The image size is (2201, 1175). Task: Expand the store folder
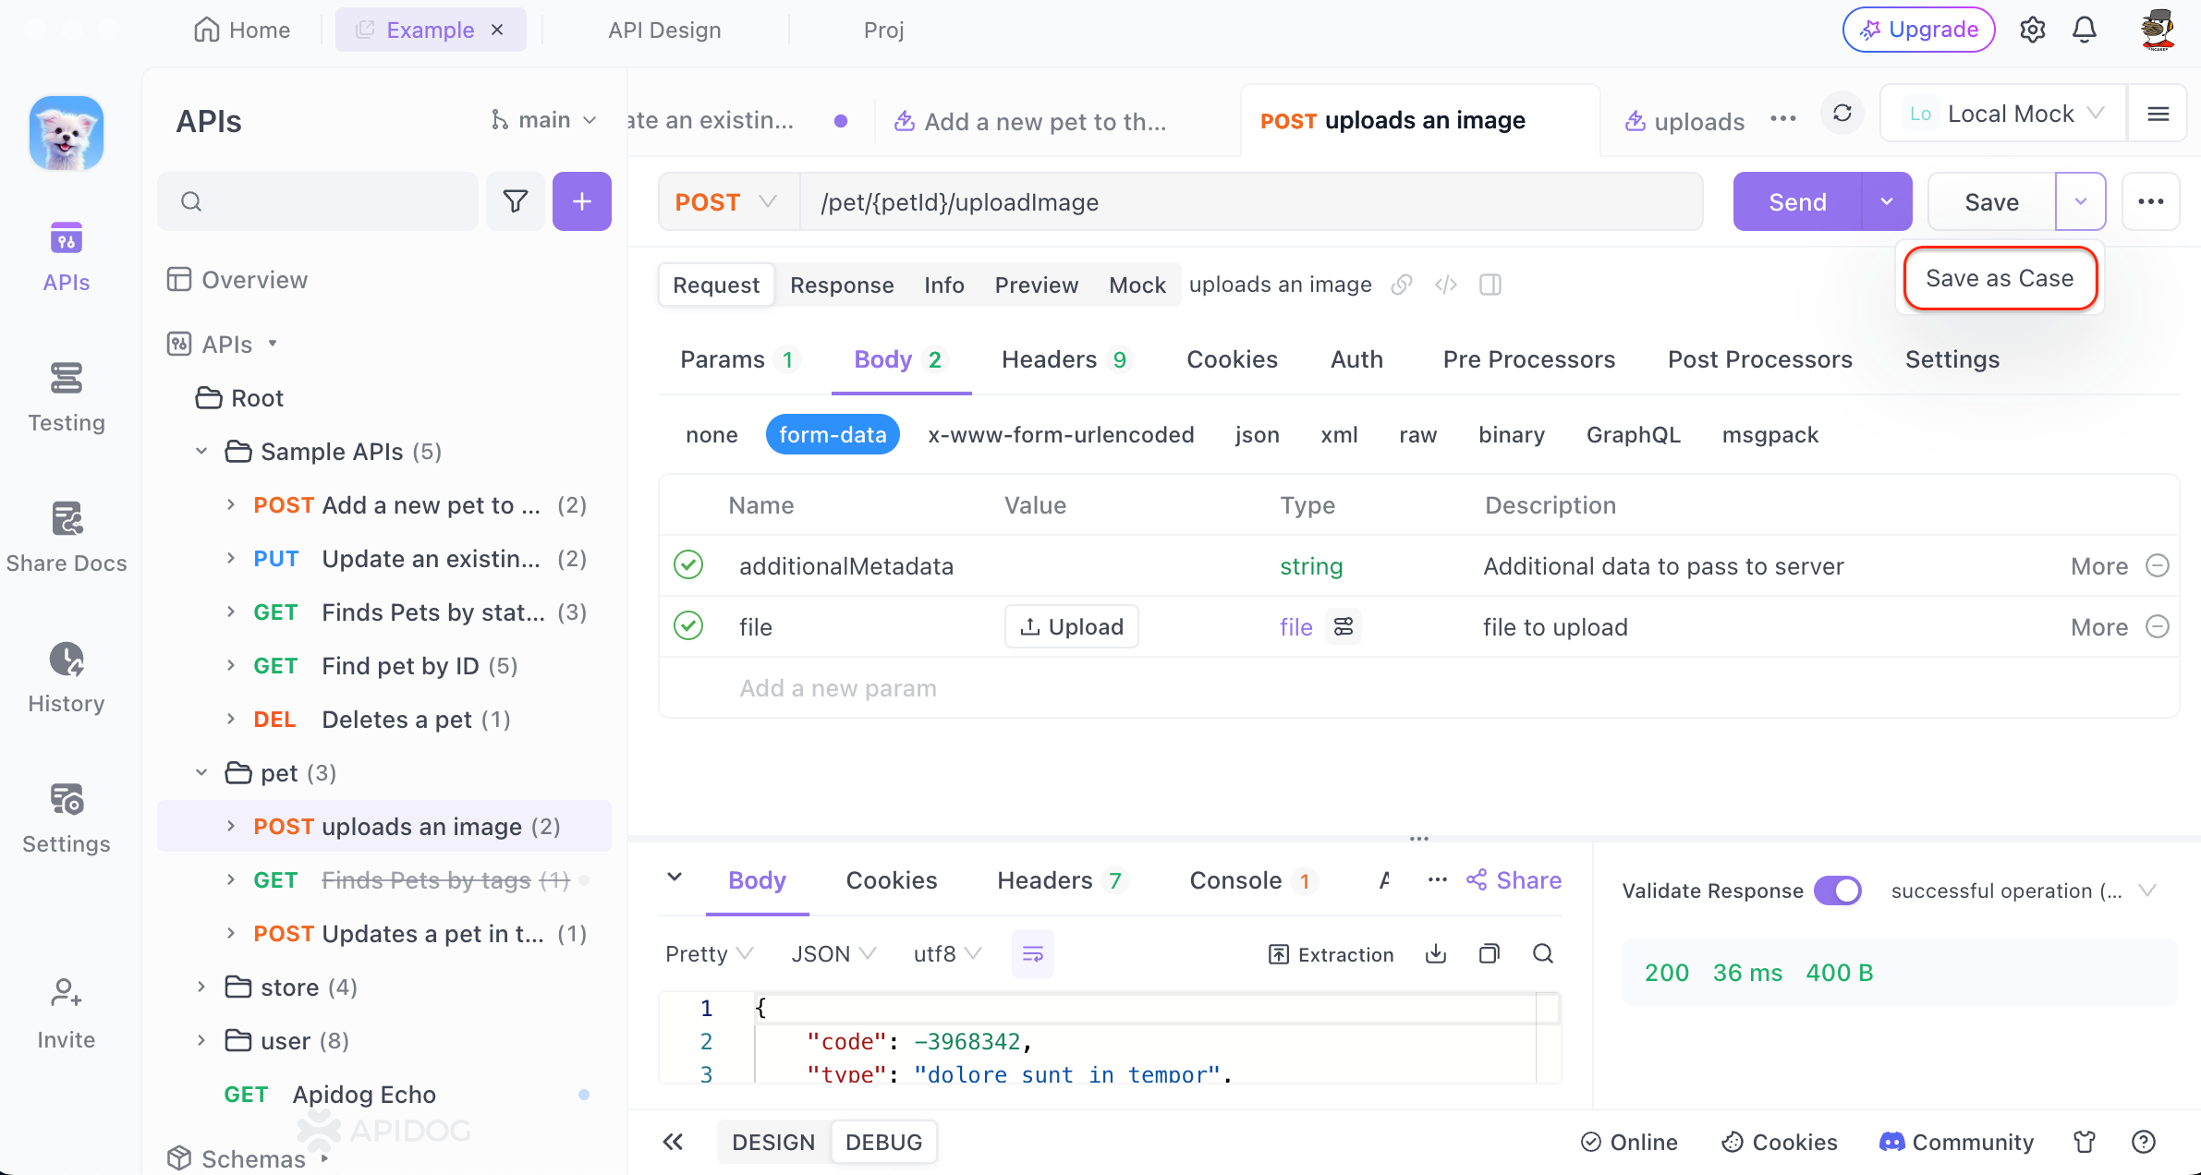coord(201,987)
